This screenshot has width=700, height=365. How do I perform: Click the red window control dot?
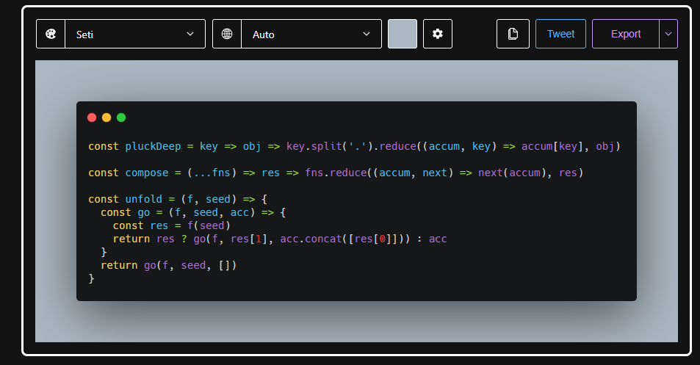[x=92, y=118]
